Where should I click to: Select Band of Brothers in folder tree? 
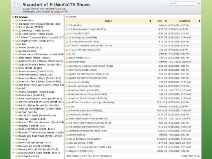click(x=37, y=129)
